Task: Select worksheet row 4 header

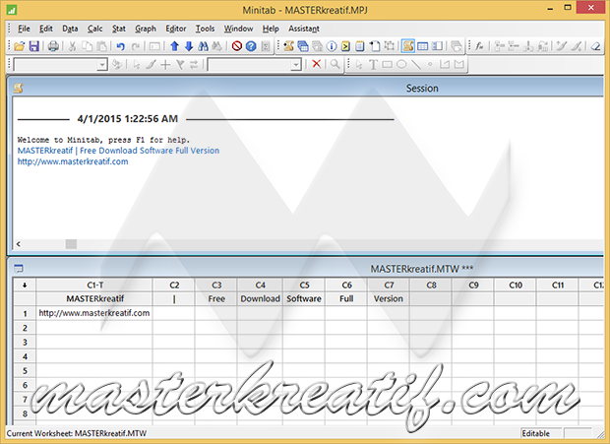Action: pyautogui.click(x=25, y=356)
